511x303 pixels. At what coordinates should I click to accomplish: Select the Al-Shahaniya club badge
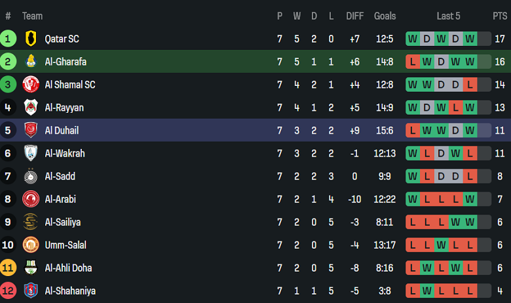tap(31, 291)
